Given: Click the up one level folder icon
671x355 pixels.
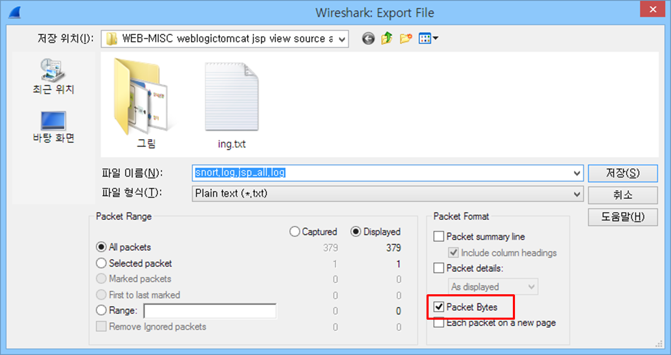Looking at the screenshot, I should [x=386, y=38].
